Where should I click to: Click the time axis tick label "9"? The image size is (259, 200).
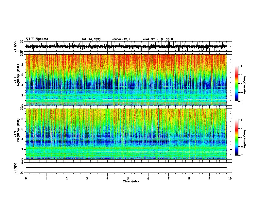(x=209, y=178)
